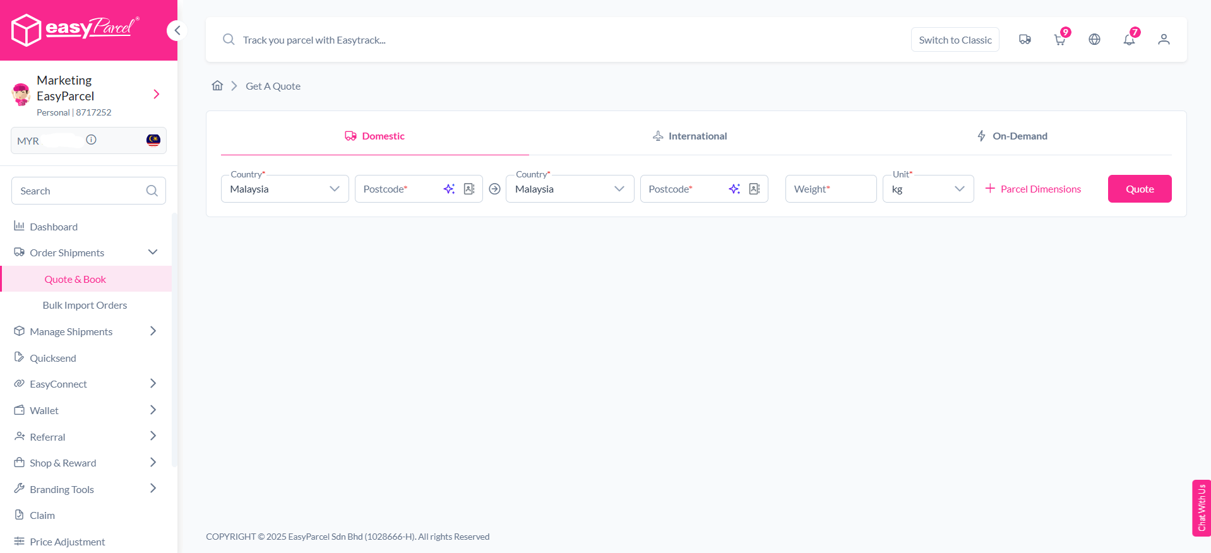
Task: Switch to the International tab
Action: point(689,136)
